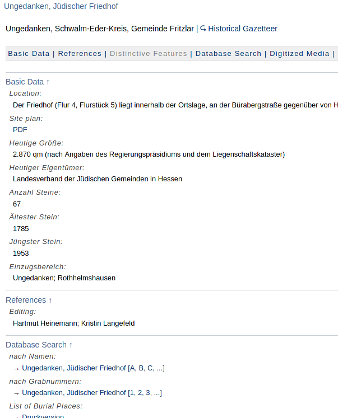This screenshot has width=338, height=418.
Task: Filter names by letter B
Action: click(x=141, y=368)
